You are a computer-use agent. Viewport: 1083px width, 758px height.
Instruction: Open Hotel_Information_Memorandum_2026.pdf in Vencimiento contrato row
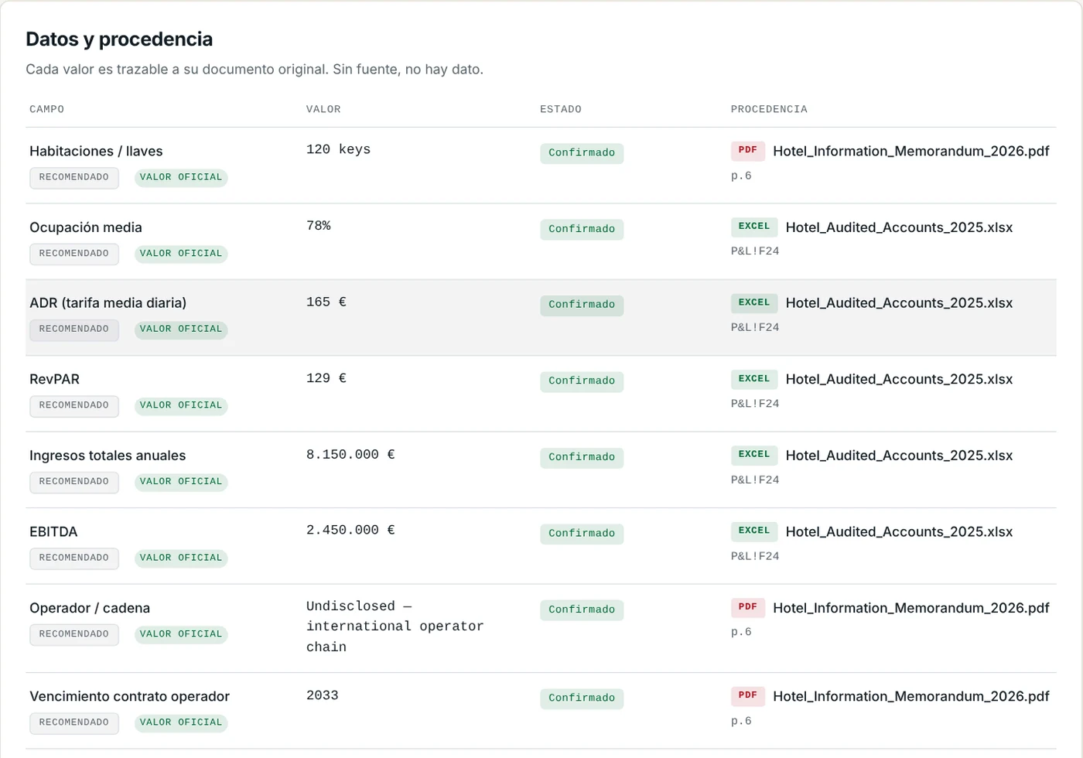(x=911, y=696)
